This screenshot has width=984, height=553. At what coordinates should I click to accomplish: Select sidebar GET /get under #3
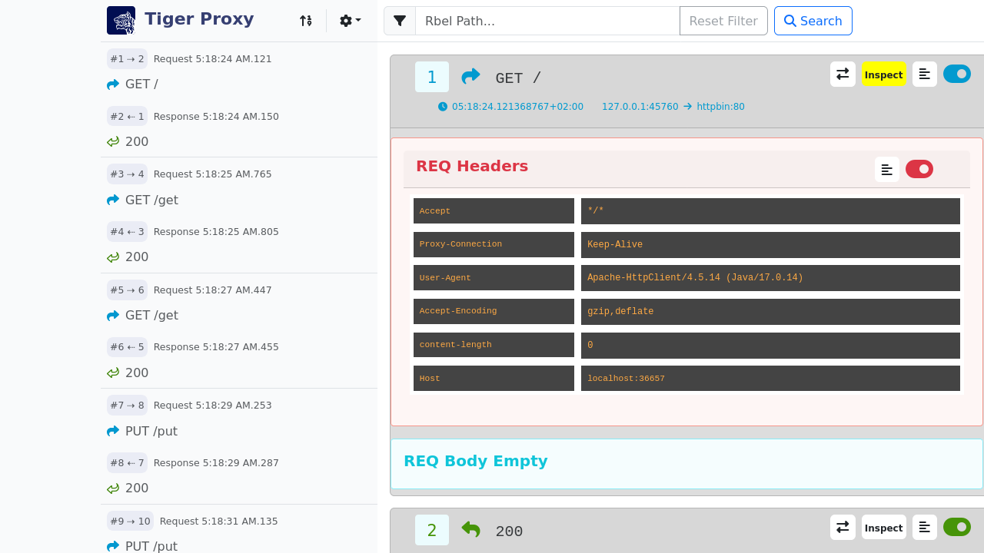tap(151, 200)
